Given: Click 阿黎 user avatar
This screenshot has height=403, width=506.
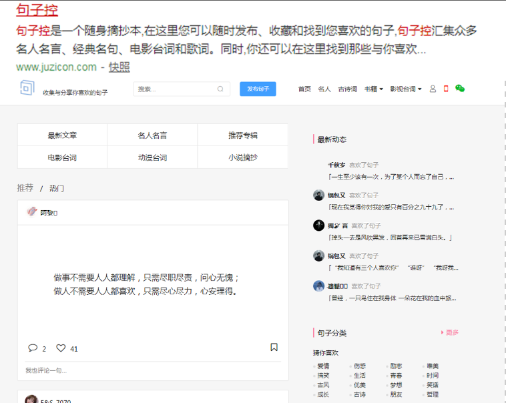Looking at the screenshot, I should pyautogui.click(x=31, y=212).
